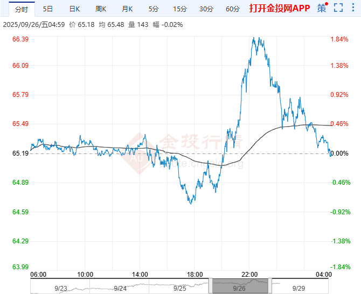Click the 65.19 baseline price label
Screen dimensions: 361x294
(x=20, y=153)
